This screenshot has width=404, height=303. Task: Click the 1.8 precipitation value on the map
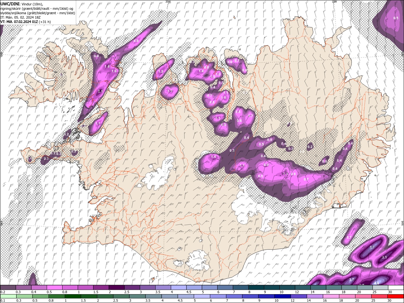(x=107, y=66)
